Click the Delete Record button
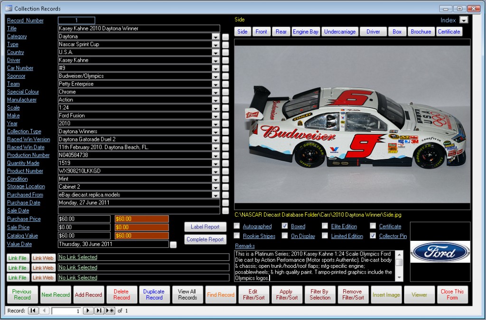Screen dimensions: 486x320 (121, 295)
